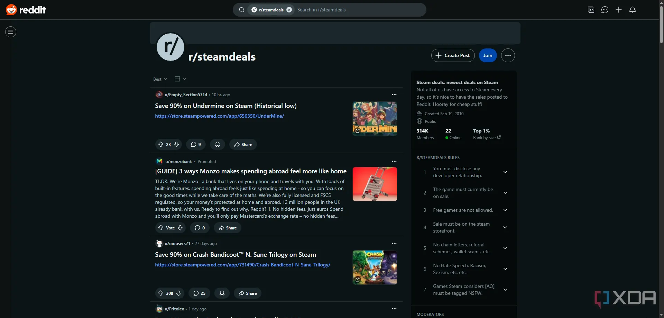Open the chat messages icon
Viewport: 664px width, 318px height.
point(605,10)
